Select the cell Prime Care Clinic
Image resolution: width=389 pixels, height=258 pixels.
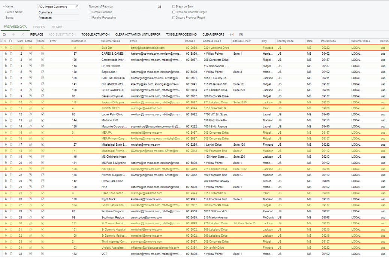coord(112,181)
